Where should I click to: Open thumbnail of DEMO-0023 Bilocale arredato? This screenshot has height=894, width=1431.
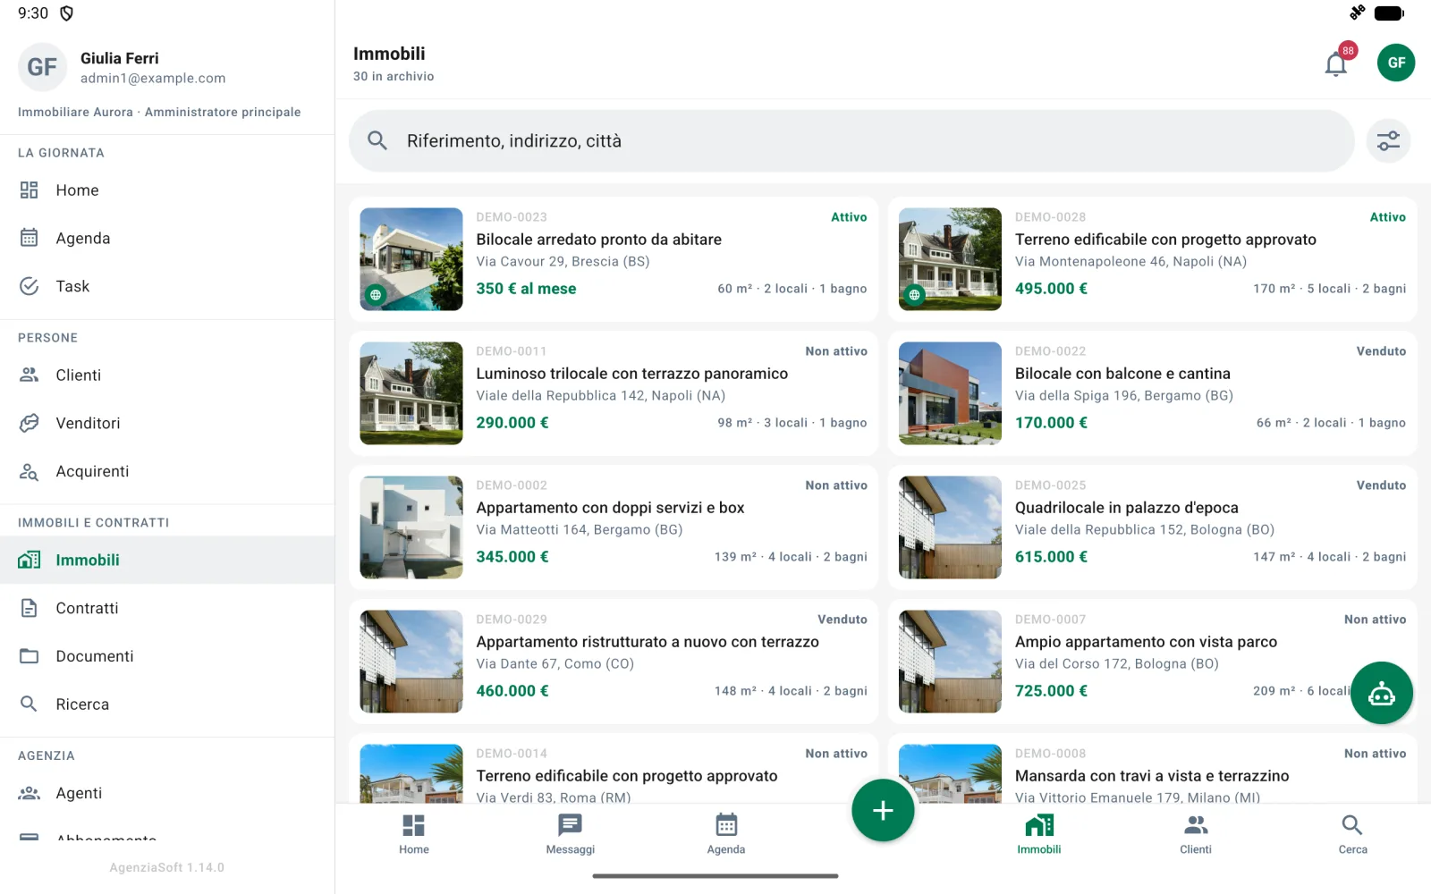coord(411,259)
